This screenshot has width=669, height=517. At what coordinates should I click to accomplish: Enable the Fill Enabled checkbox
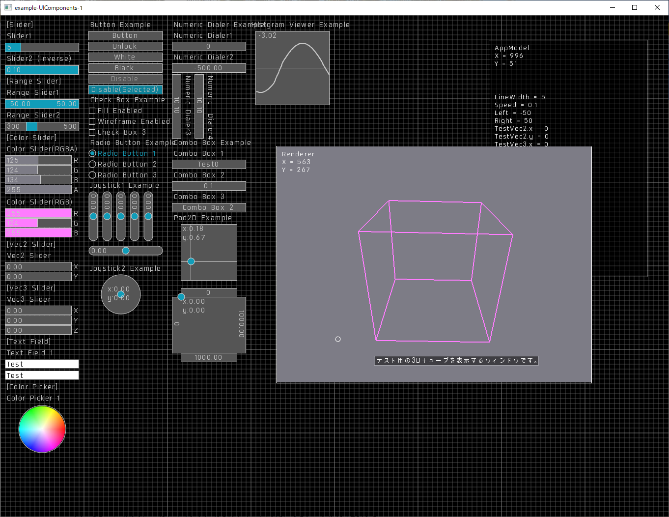pos(92,111)
